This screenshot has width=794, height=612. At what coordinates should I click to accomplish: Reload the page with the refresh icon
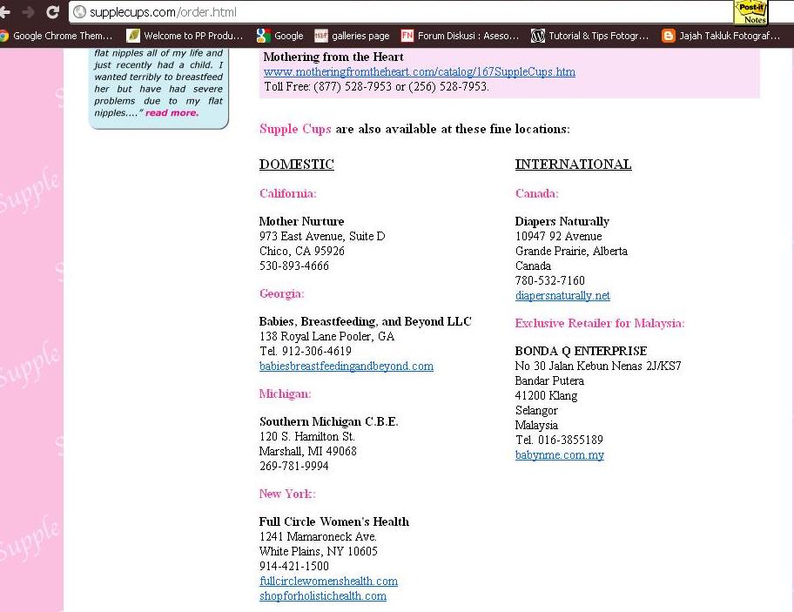52,12
